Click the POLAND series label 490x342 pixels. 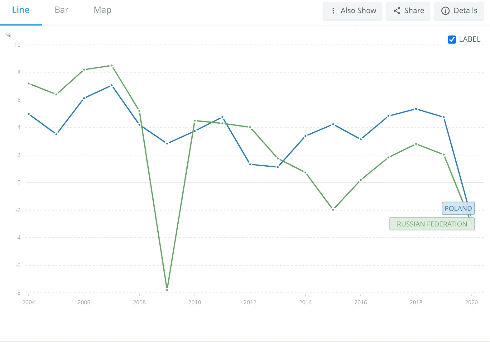tap(458, 208)
